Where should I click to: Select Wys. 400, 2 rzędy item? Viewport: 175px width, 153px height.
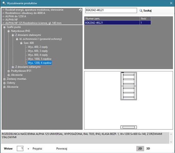(38, 47)
